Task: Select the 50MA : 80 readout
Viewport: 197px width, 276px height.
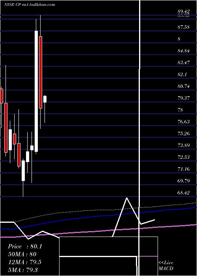Action: click(22, 254)
